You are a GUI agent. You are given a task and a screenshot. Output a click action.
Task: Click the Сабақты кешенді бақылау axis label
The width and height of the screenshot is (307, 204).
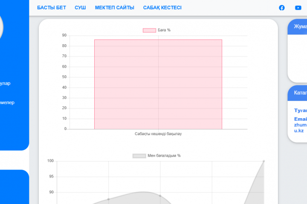[x=158, y=134]
